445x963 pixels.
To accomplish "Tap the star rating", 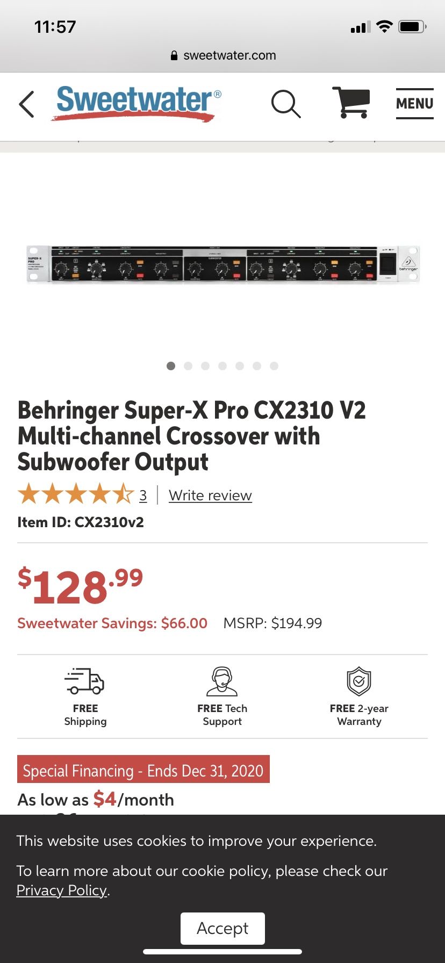I will 75,494.
